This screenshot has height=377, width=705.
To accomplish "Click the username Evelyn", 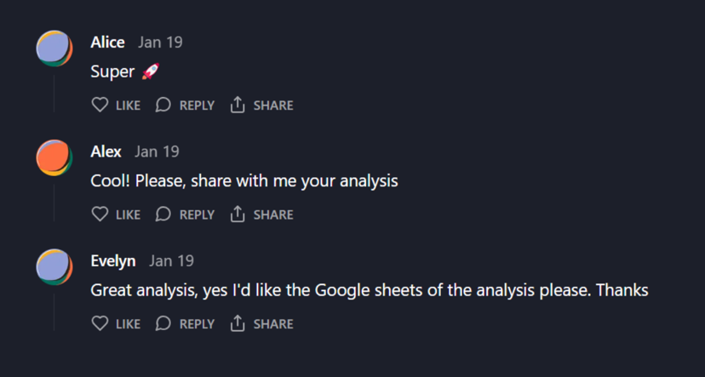I will point(113,260).
